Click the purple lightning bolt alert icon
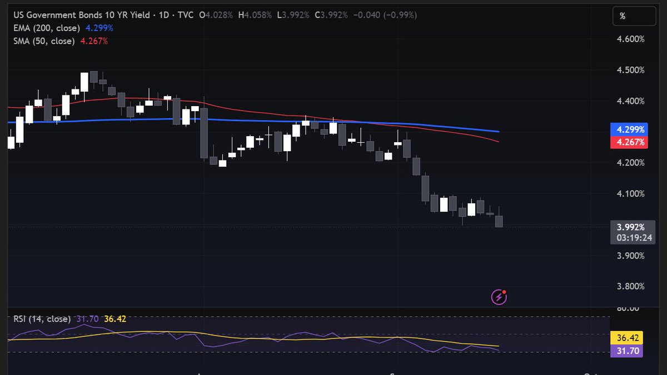 pos(499,297)
